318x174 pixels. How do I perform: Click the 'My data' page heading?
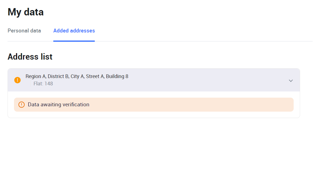[25, 12]
